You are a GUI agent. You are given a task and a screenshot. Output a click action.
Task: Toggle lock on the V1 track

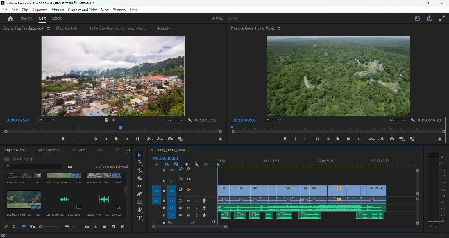[x=164, y=190]
